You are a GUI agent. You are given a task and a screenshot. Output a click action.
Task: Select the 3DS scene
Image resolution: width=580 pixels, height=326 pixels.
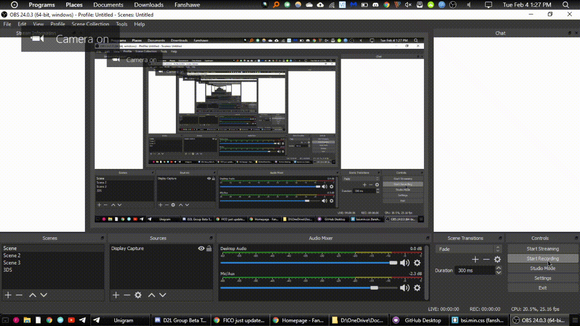point(53,270)
